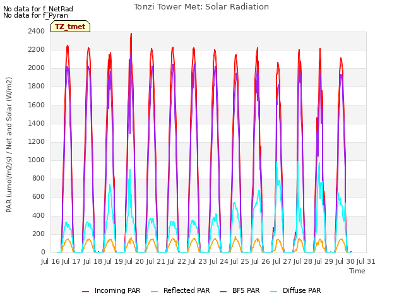Click the 'No data for f_Pyran' message

(35, 15)
